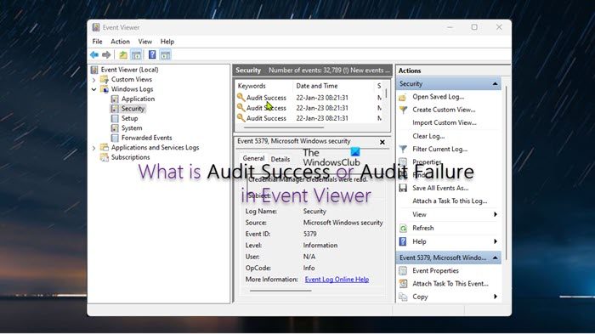Image resolution: width=595 pixels, height=334 pixels.
Task: Open the Application log
Action: click(x=138, y=99)
